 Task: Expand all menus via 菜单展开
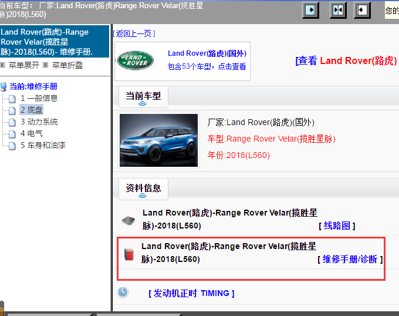click(24, 65)
